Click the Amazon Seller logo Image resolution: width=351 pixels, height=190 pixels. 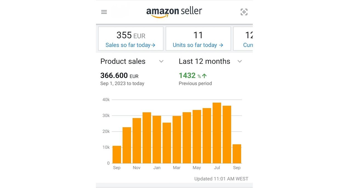coord(174,12)
